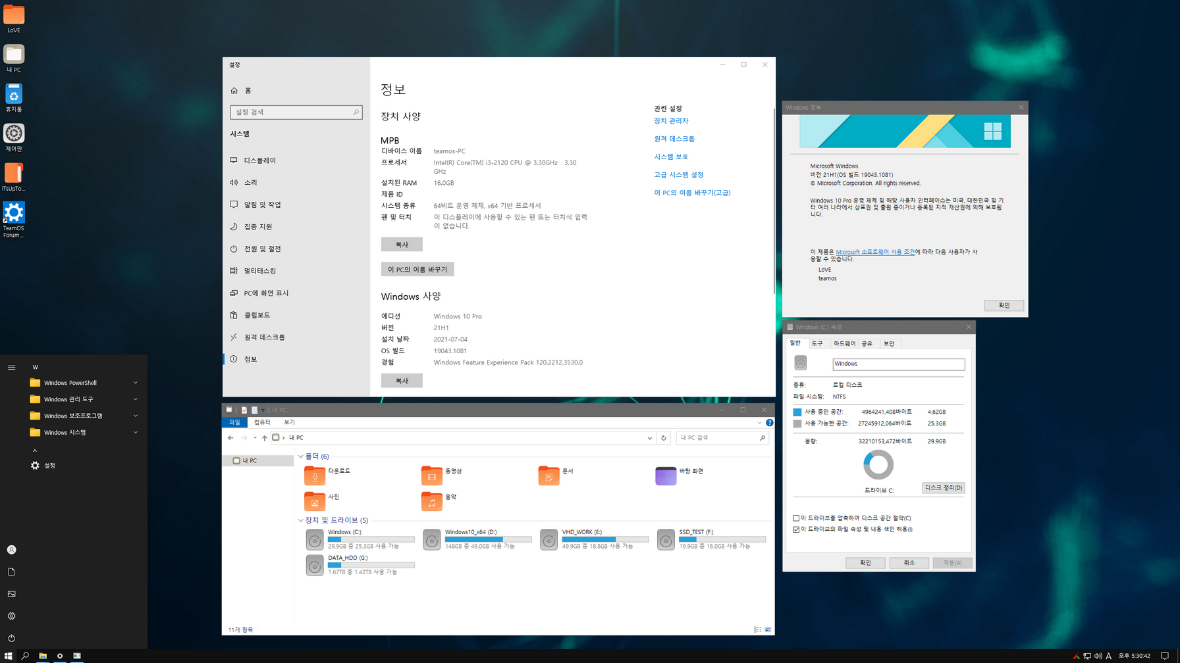Open the 음악 music folder
This screenshot has height=663, width=1180.
pos(439,501)
